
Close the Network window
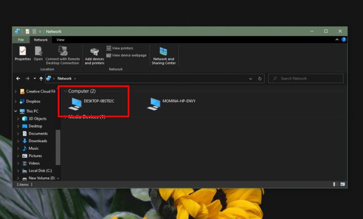click(x=340, y=31)
